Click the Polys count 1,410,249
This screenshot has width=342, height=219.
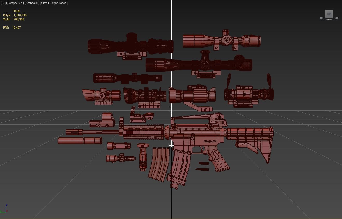click(20, 15)
